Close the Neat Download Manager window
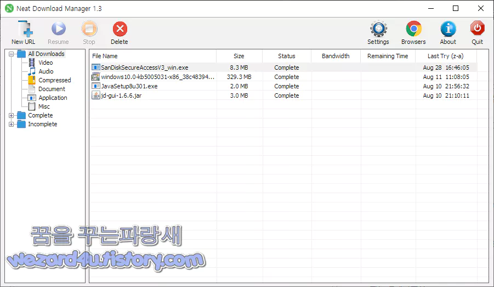 (481, 9)
